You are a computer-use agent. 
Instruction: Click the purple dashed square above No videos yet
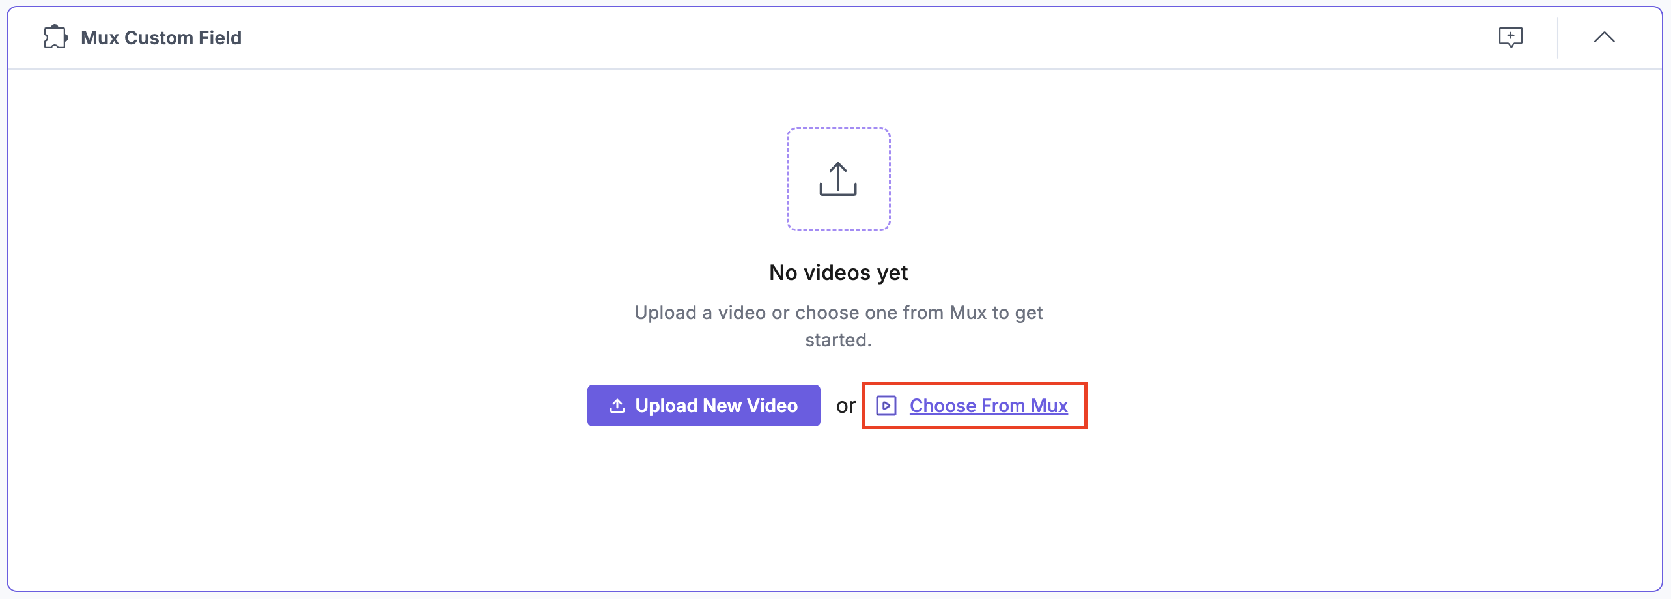click(x=838, y=180)
